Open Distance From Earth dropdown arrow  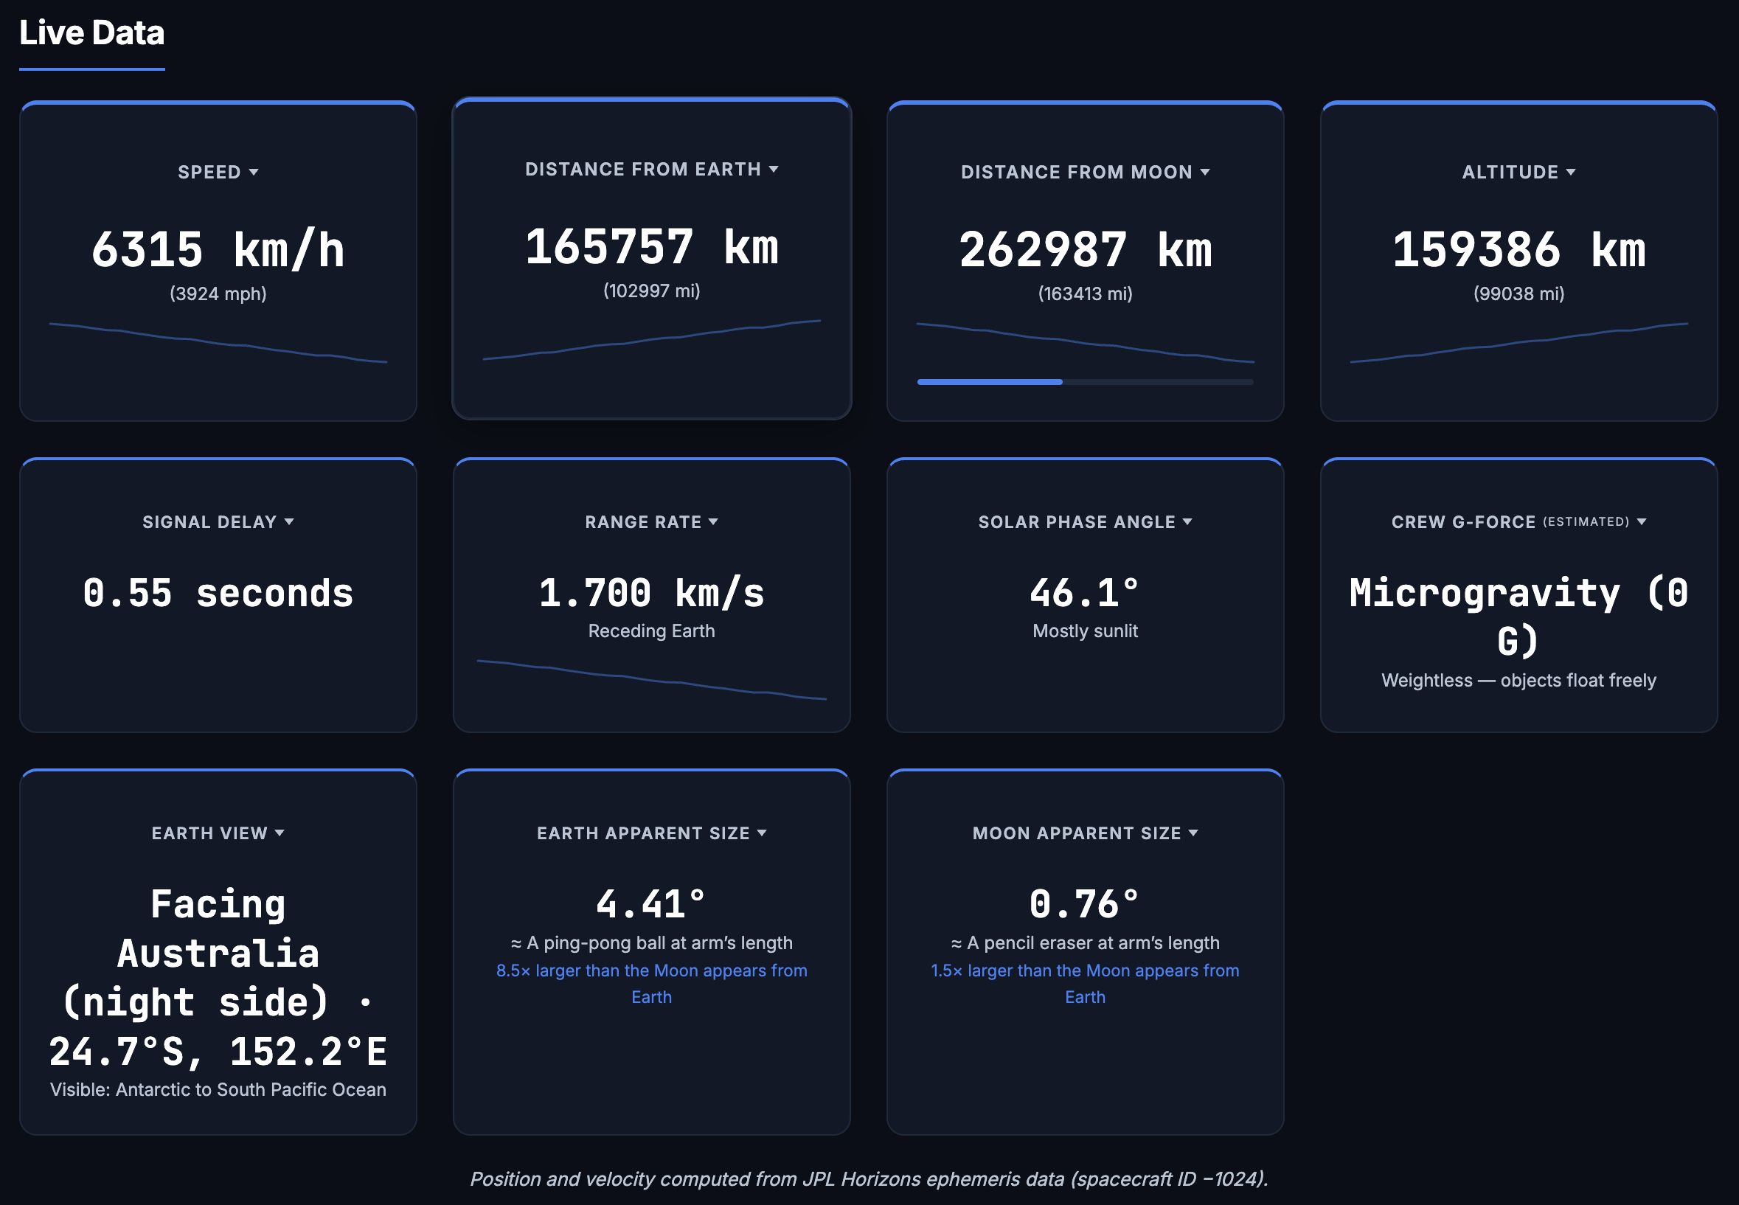click(773, 169)
